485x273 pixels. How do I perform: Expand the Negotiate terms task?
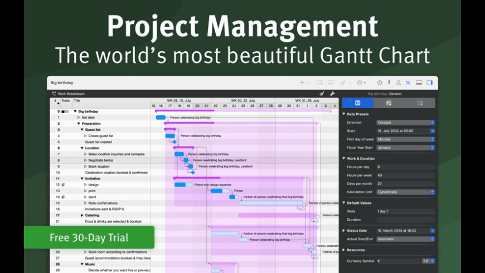coord(85,160)
